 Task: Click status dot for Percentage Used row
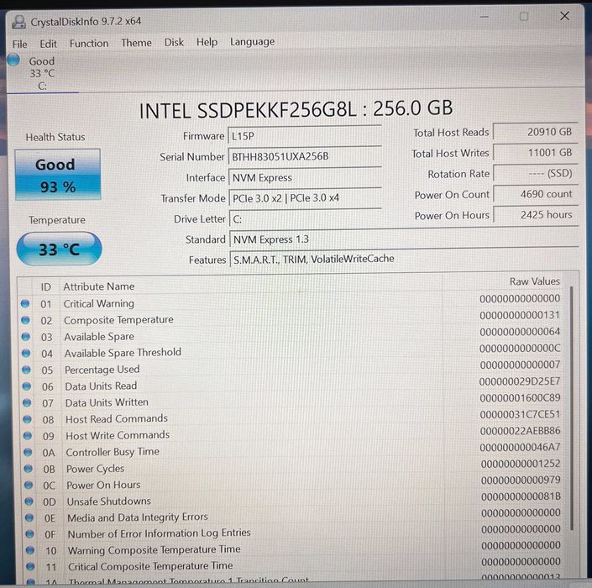click(26, 370)
